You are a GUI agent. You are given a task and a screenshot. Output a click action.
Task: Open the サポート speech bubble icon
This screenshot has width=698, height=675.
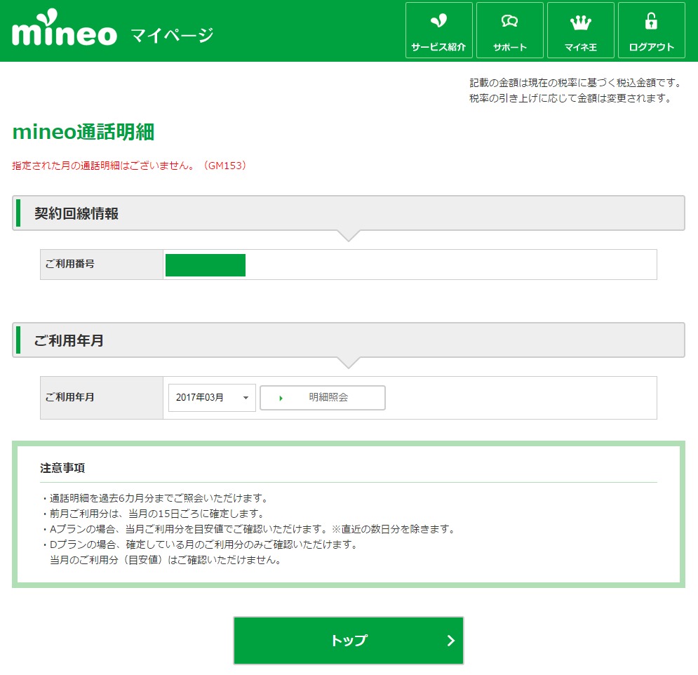509,22
